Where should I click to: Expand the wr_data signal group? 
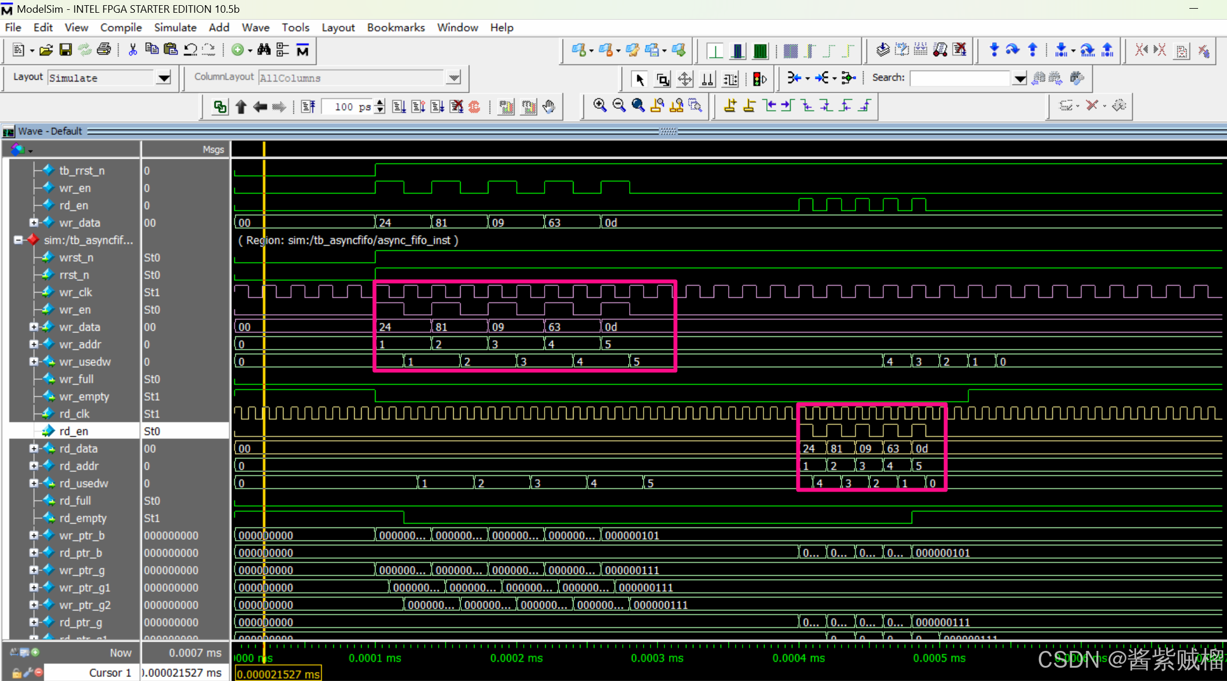(x=34, y=222)
